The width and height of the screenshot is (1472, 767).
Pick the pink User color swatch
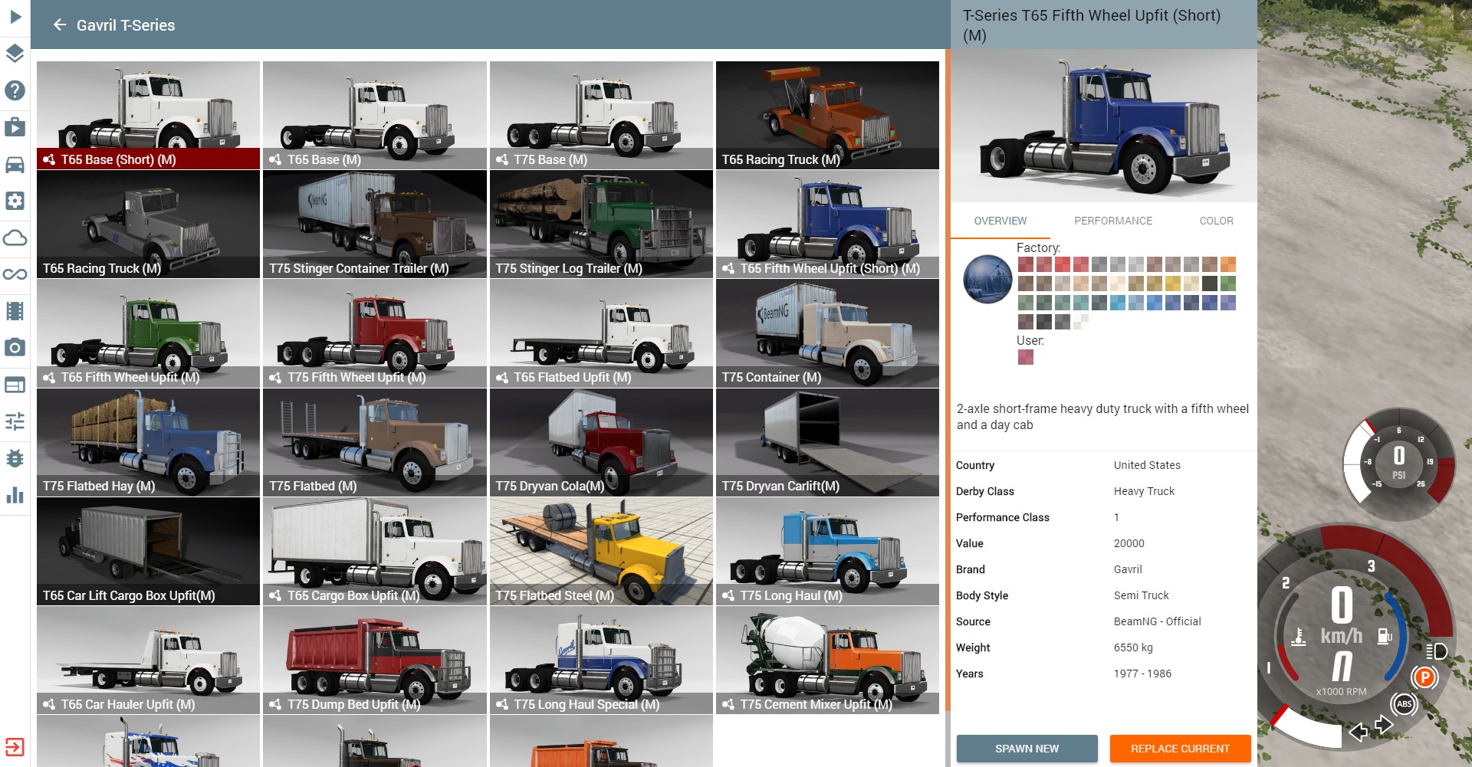click(1026, 357)
